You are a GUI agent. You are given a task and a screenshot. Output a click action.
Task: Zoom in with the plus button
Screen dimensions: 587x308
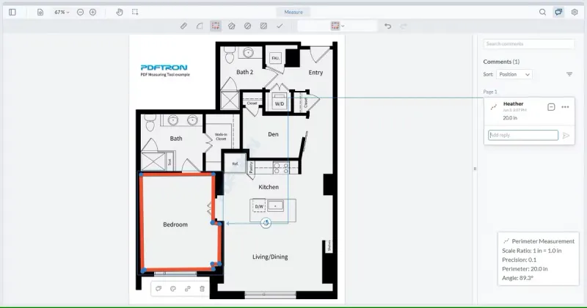point(93,12)
